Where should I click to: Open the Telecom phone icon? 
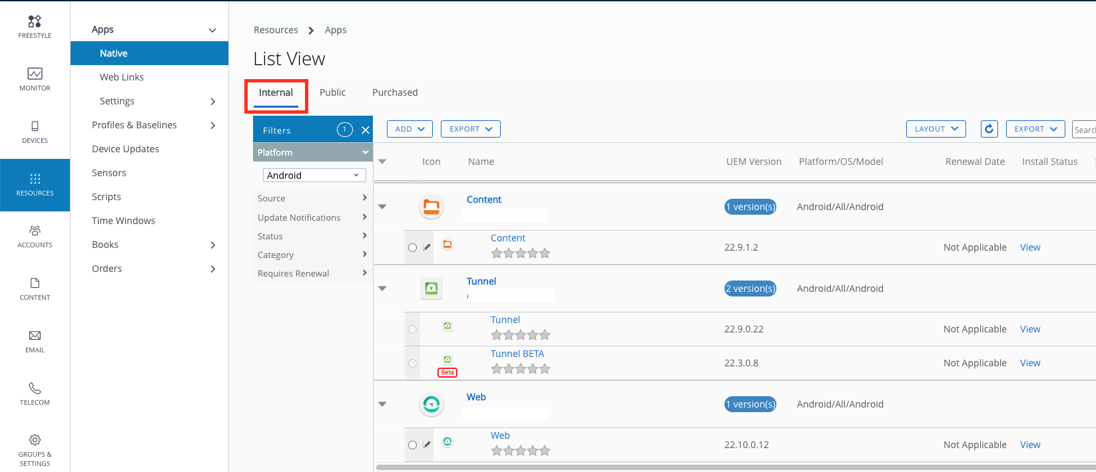tap(35, 388)
